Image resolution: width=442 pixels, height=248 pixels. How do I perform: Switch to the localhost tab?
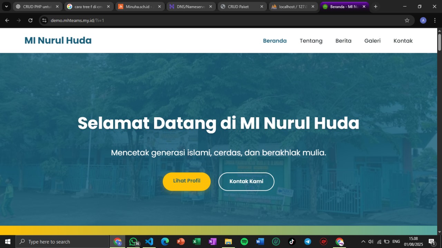point(292,6)
